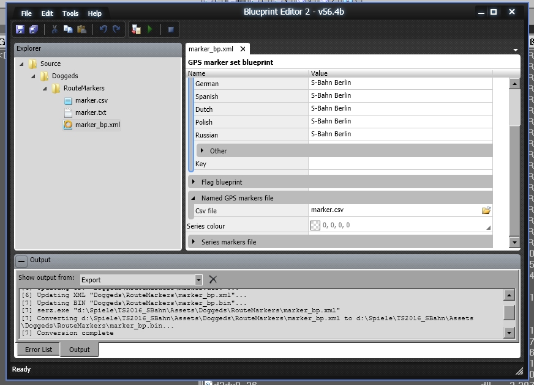Screen dimensions: 534x385
Task: Select marker.csv in the Explorer tree
Action: pos(91,100)
